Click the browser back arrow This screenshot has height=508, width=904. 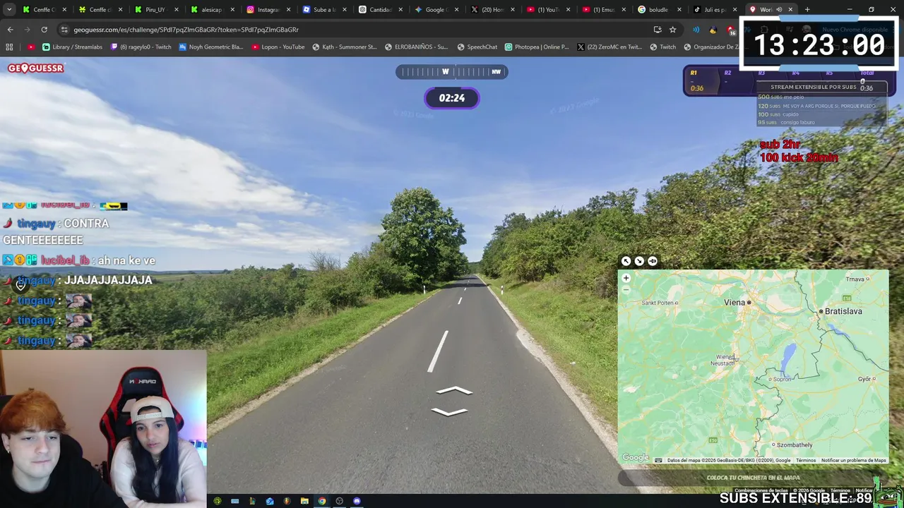(10, 30)
